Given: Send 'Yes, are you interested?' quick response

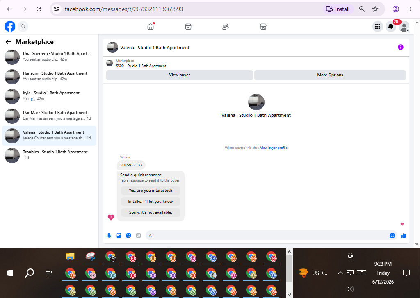Looking at the screenshot, I should pyautogui.click(x=151, y=191).
